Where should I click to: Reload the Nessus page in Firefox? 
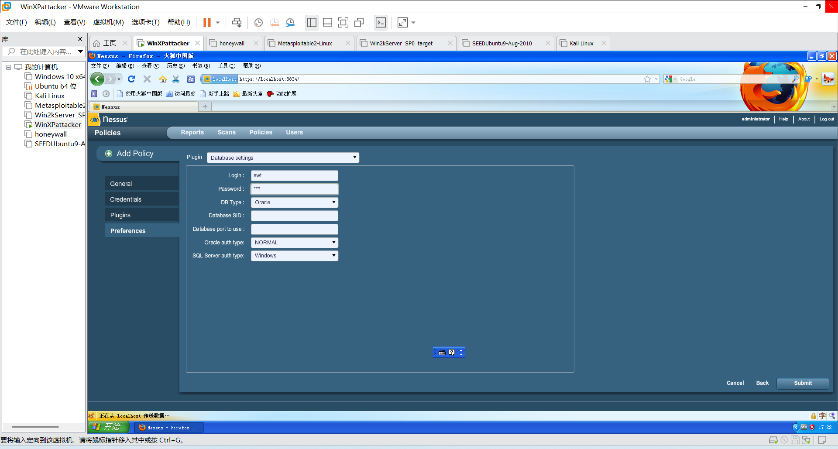(131, 79)
